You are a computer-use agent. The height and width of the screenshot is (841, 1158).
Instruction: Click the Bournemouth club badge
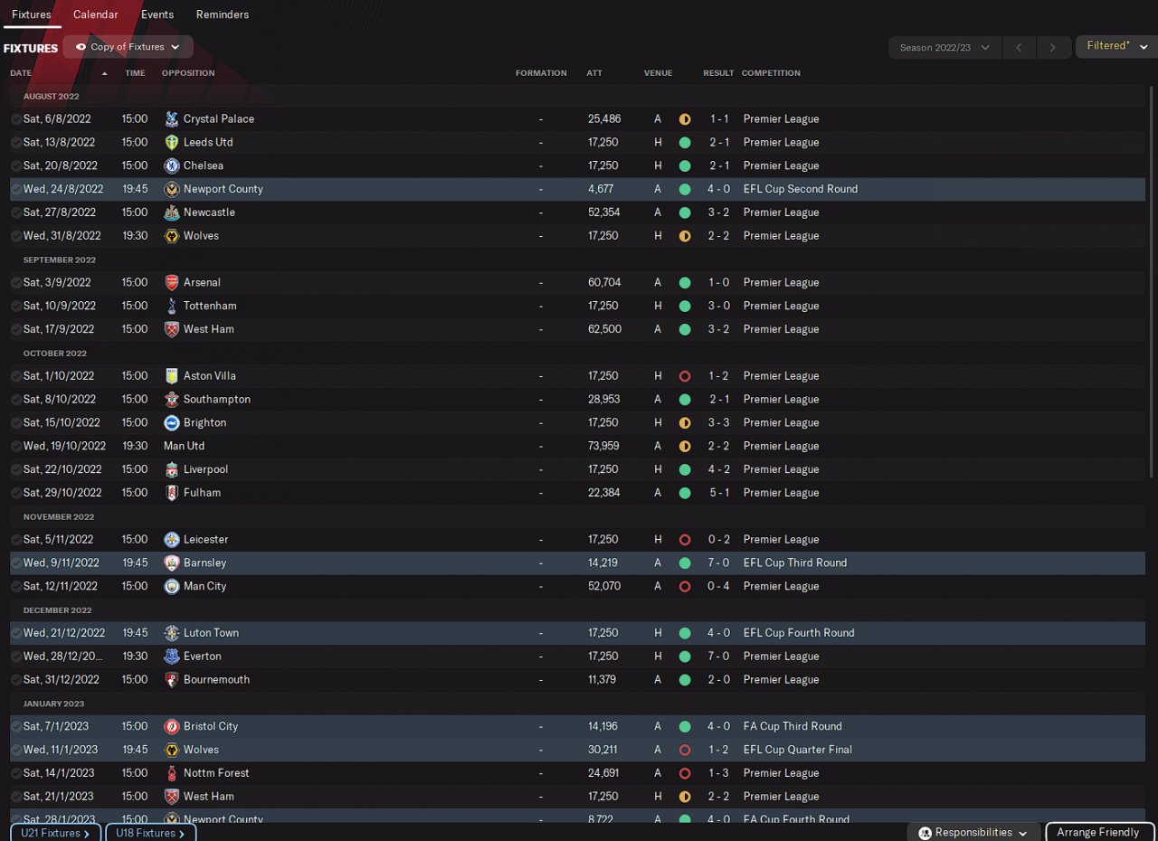172,680
